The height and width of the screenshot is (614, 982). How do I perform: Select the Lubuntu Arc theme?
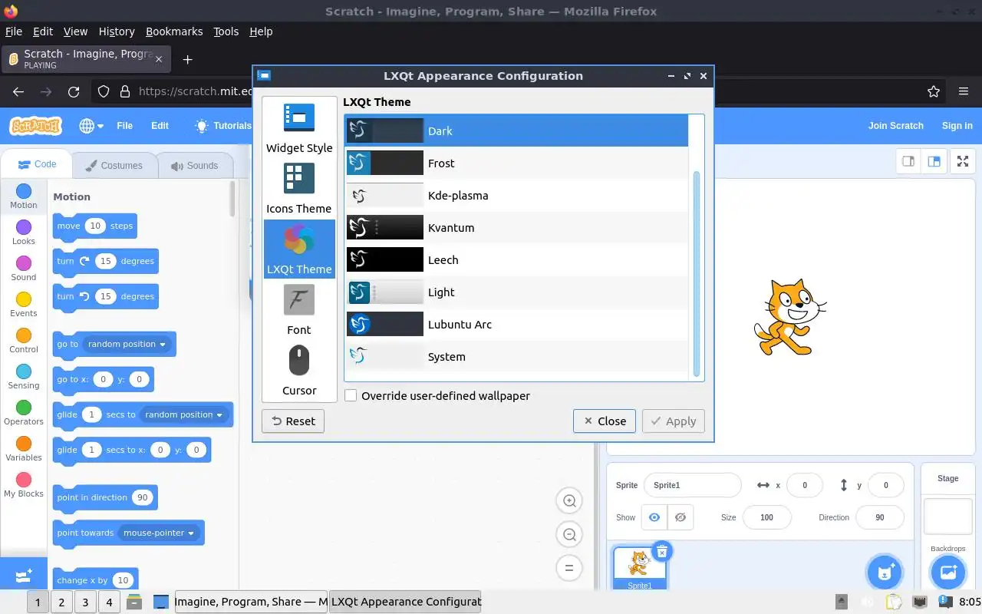pyautogui.click(x=516, y=324)
